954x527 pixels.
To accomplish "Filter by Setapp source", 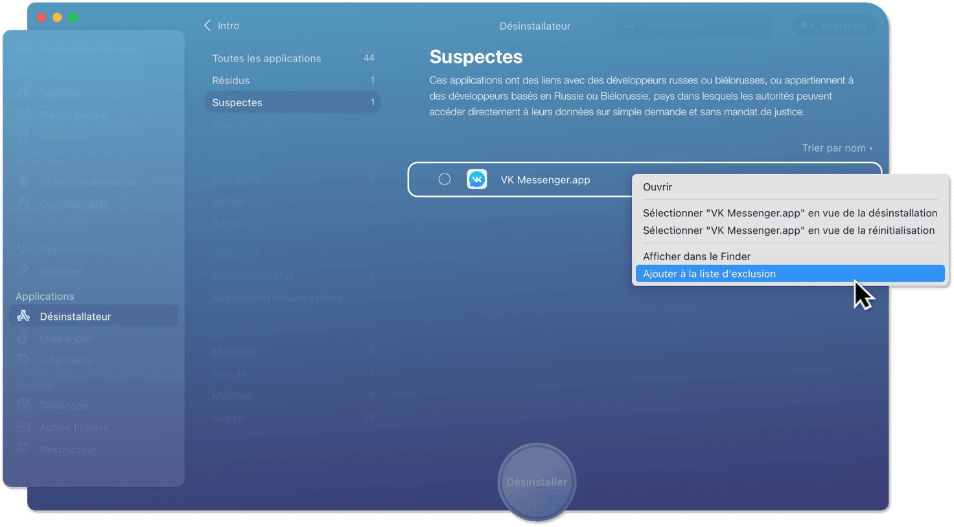I will (293, 200).
